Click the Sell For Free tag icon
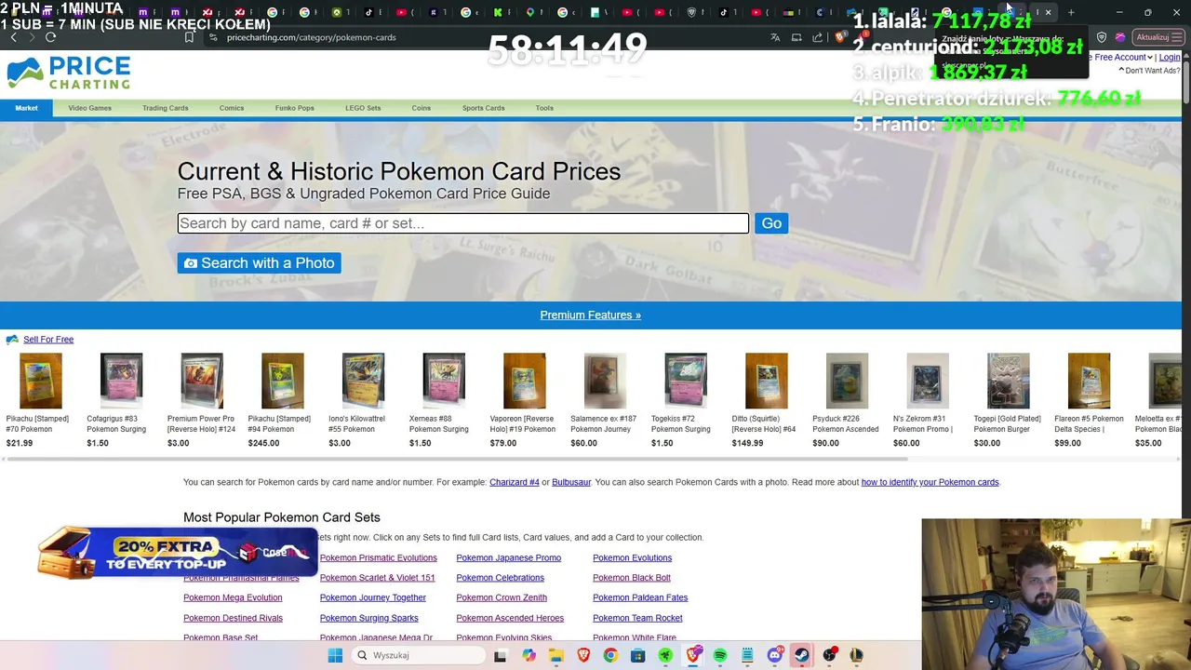This screenshot has height=670, width=1191. click(x=12, y=340)
